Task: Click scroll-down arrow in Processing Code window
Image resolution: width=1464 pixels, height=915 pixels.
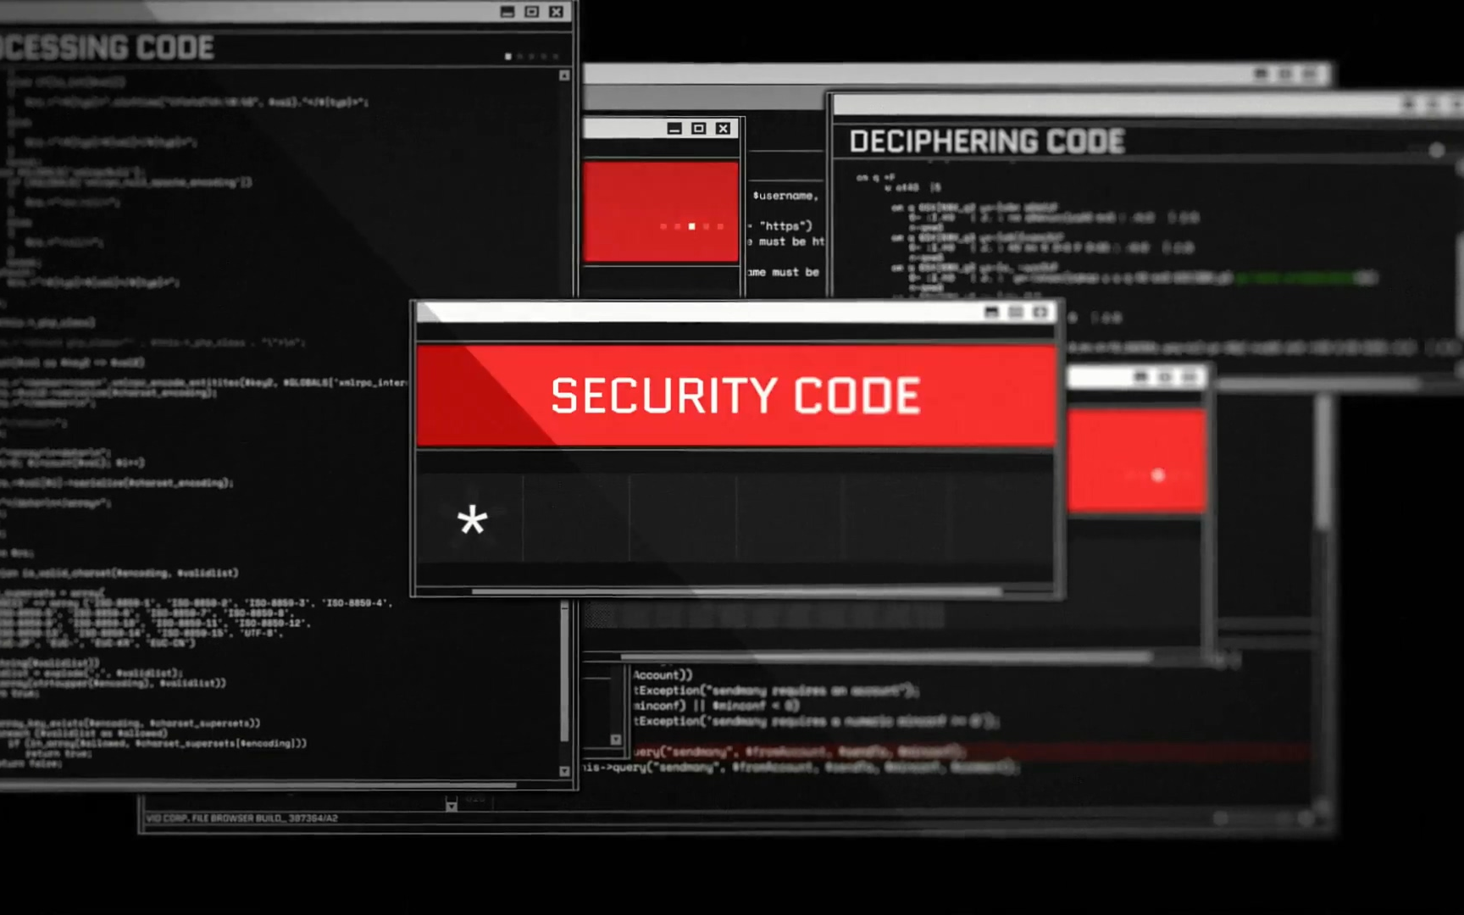Action: pos(564,771)
